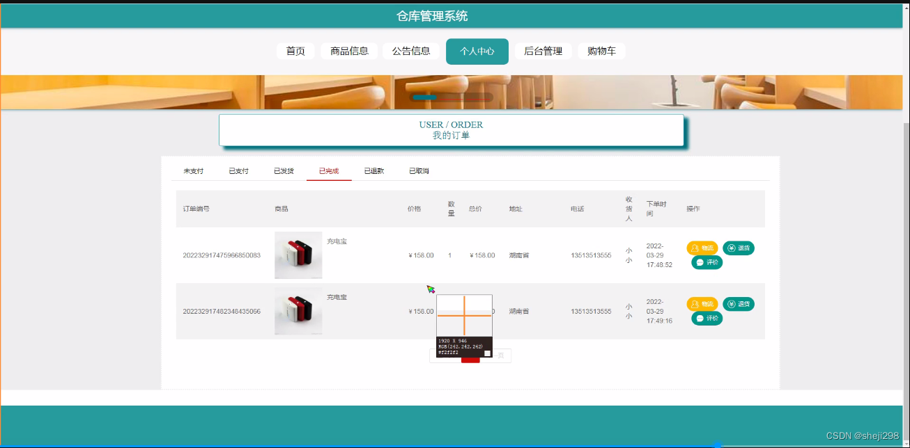Click the logistics (物流) icon on first order
This screenshot has height=448, width=910.
point(702,248)
